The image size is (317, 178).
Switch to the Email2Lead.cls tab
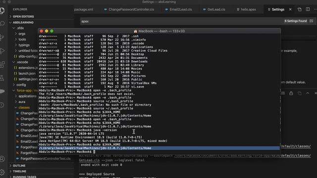click(x=178, y=9)
